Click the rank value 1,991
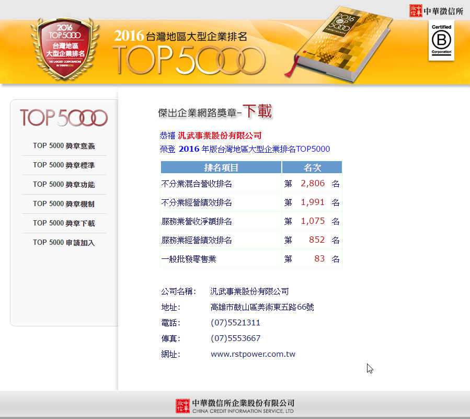The width and height of the screenshot is (470, 419). point(313,202)
